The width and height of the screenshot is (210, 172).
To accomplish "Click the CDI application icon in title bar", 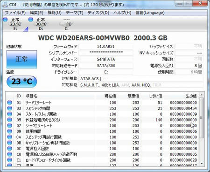I will tap(5, 4).
